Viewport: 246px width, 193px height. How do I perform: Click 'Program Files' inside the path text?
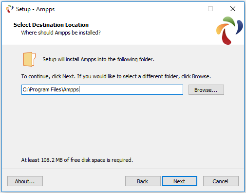point(45,89)
